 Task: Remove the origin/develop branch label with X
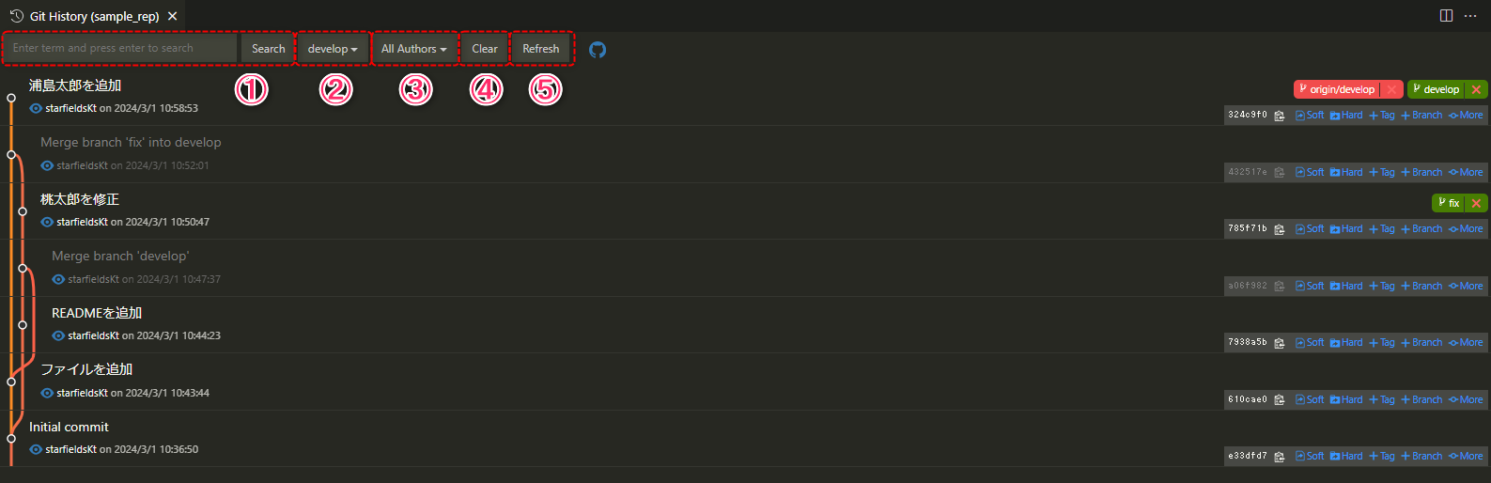click(x=1391, y=89)
